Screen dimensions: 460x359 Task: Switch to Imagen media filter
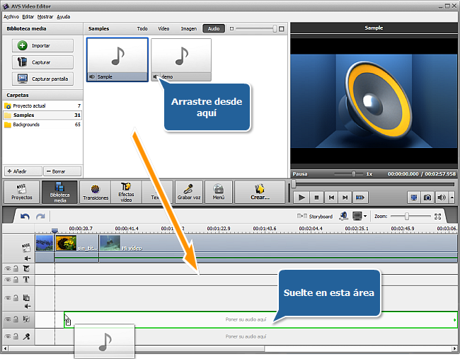[189, 29]
